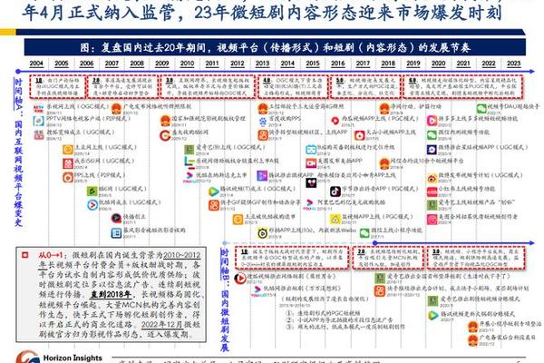Click the navy chart title banner
Image resolution: width=544 pixels, height=363 pixels.
[275, 47]
